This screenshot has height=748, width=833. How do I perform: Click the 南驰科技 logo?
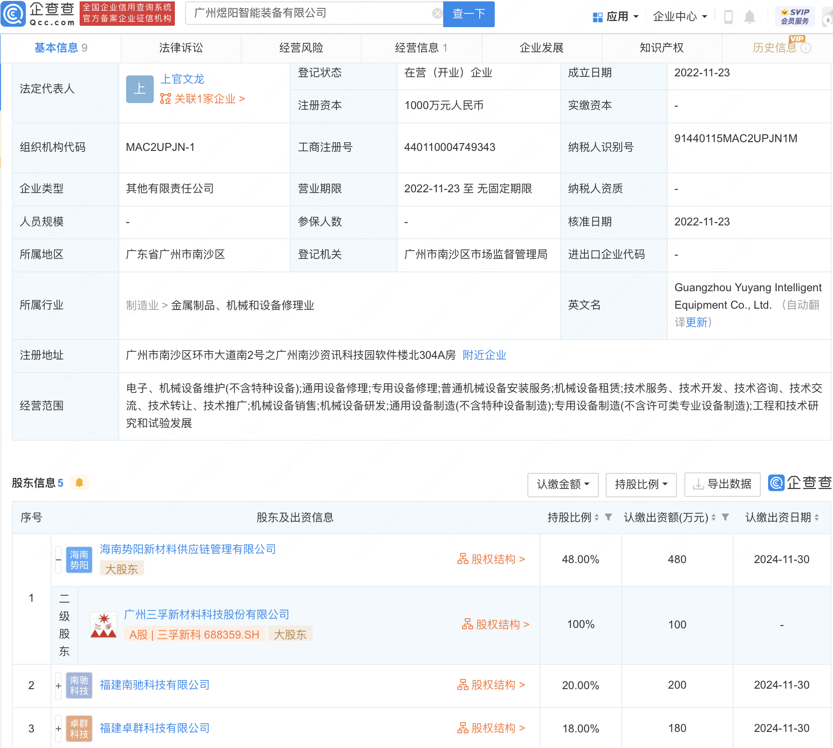pos(79,685)
